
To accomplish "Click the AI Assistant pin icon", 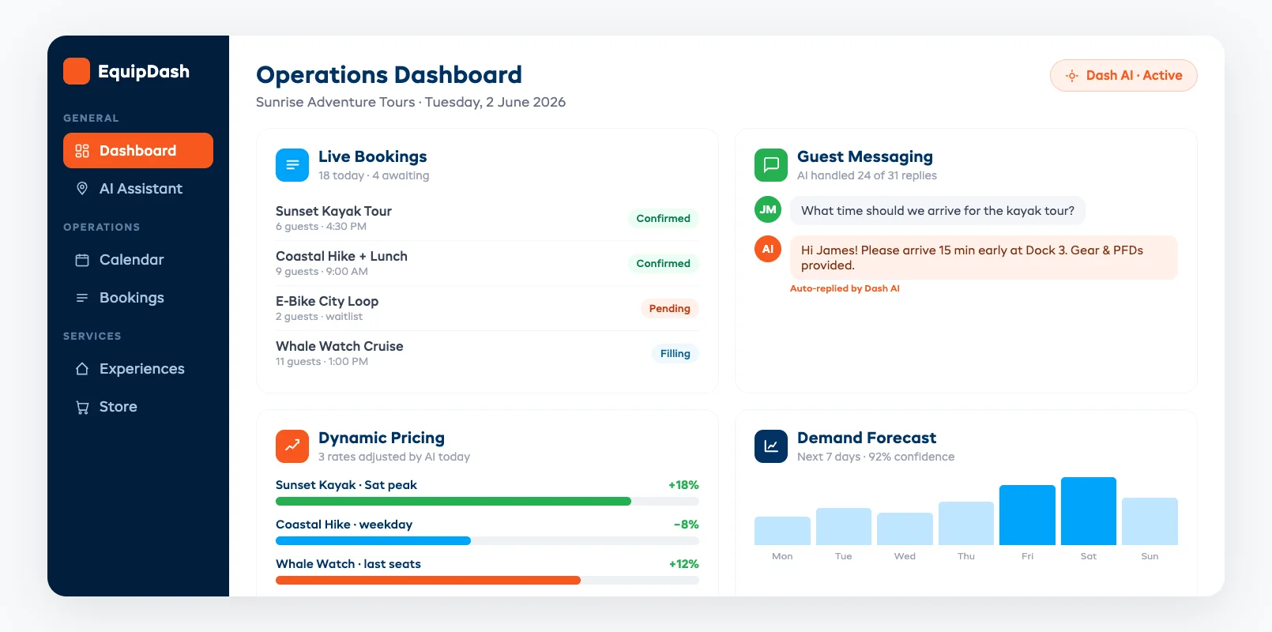I will 82,189.
